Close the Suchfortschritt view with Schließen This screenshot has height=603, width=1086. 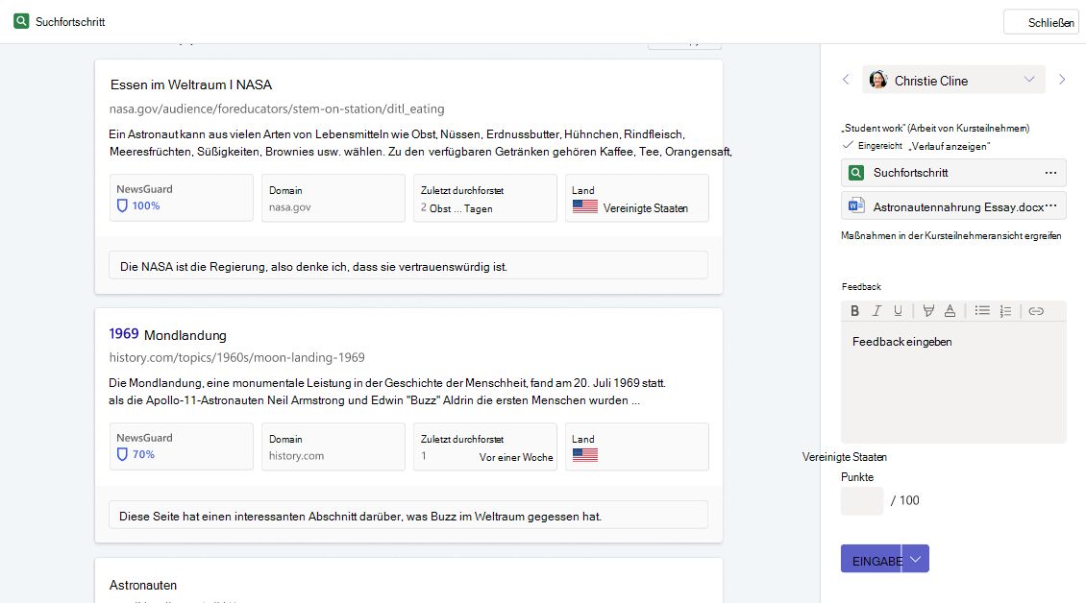click(x=1041, y=22)
